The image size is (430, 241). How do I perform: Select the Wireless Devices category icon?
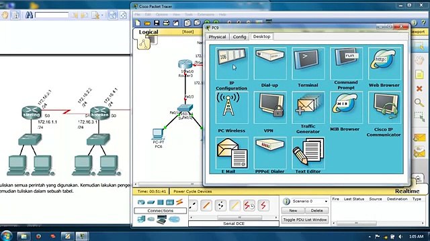pos(170,202)
